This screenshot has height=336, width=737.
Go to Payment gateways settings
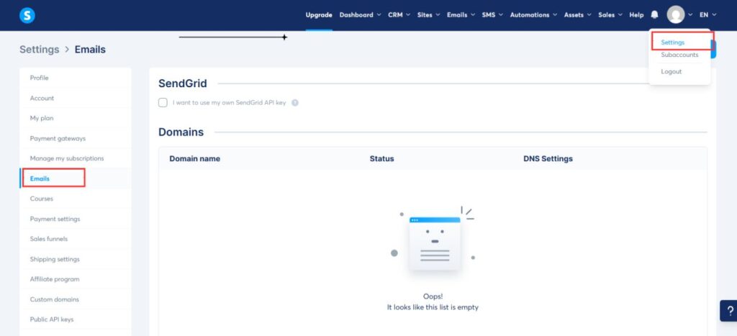(58, 138)
